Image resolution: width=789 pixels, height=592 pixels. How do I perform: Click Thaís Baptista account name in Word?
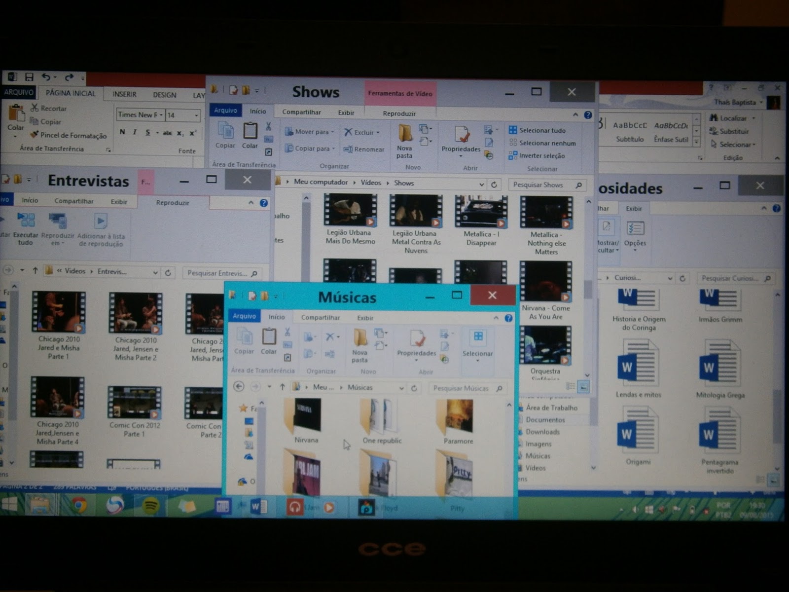point(735,102)
